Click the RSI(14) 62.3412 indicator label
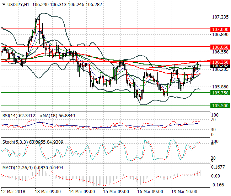Image resolution: width=231 pixels, height=196 pixels. click(x=19, y=116)
